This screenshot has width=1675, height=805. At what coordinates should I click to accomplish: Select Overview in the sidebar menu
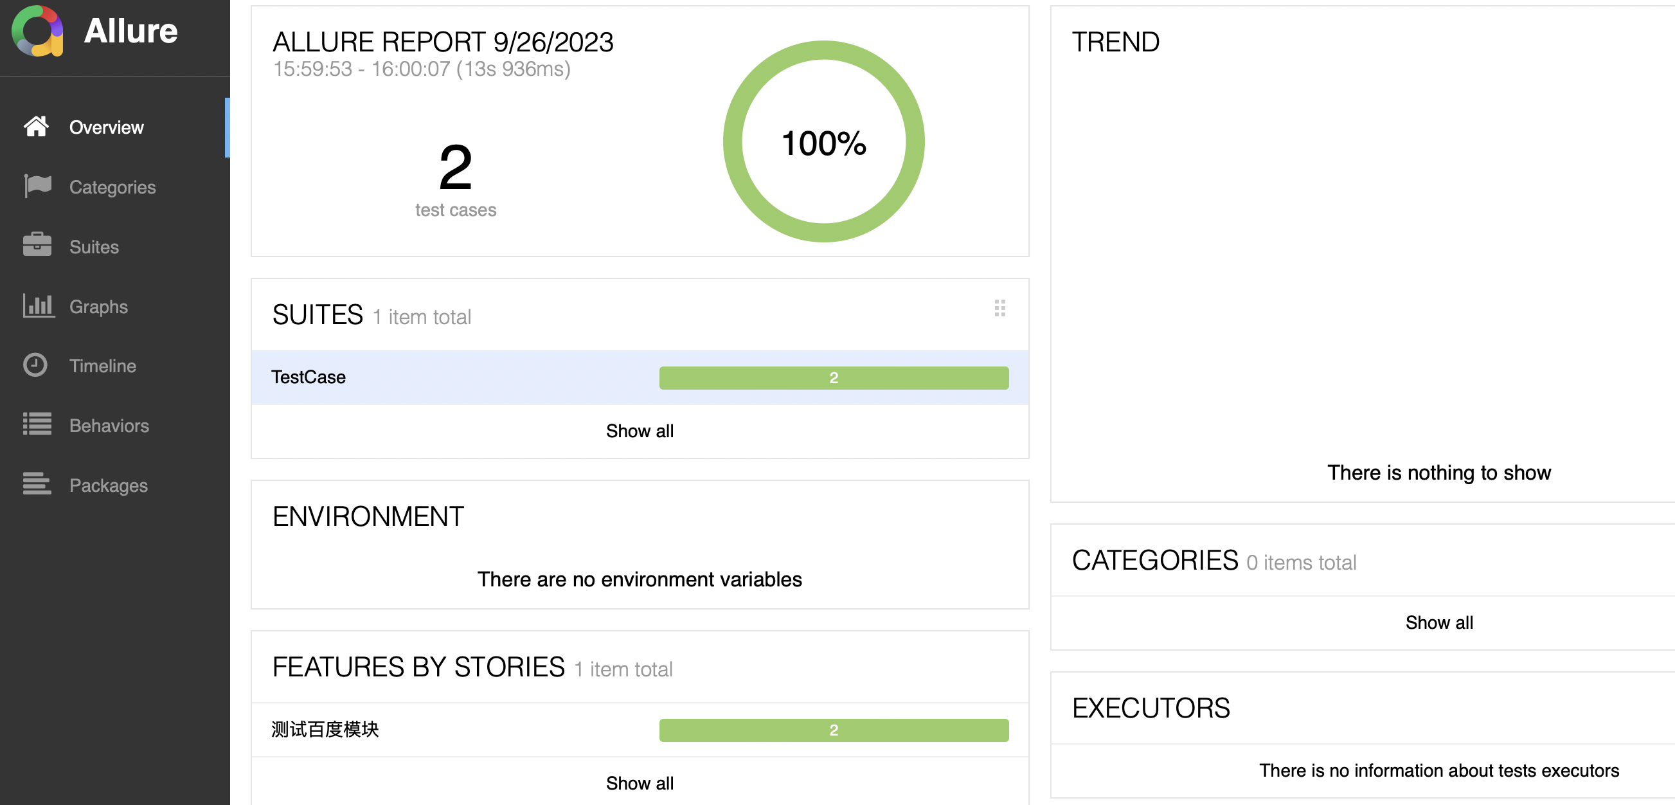click(x=106, y=127)
